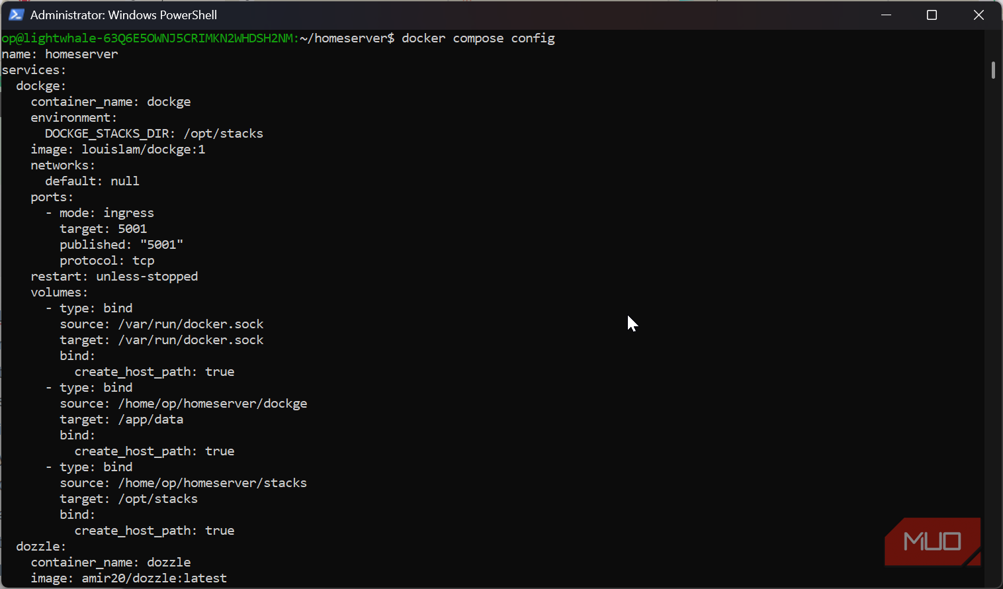Click the 'dozzle:' service line
The image size is (1003, 589).
41,547
